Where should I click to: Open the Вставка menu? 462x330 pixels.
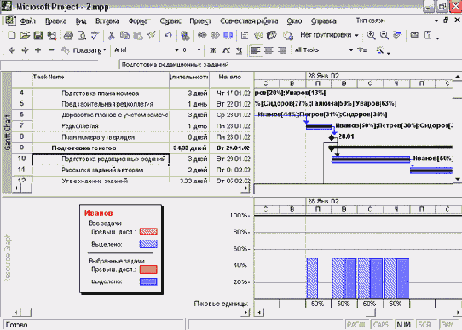(107, 21)
